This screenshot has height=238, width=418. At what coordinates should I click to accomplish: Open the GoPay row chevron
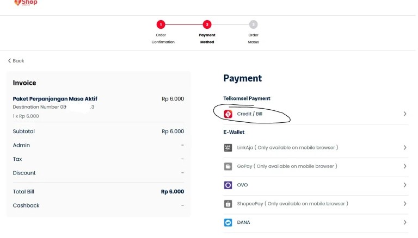point(405,166)
